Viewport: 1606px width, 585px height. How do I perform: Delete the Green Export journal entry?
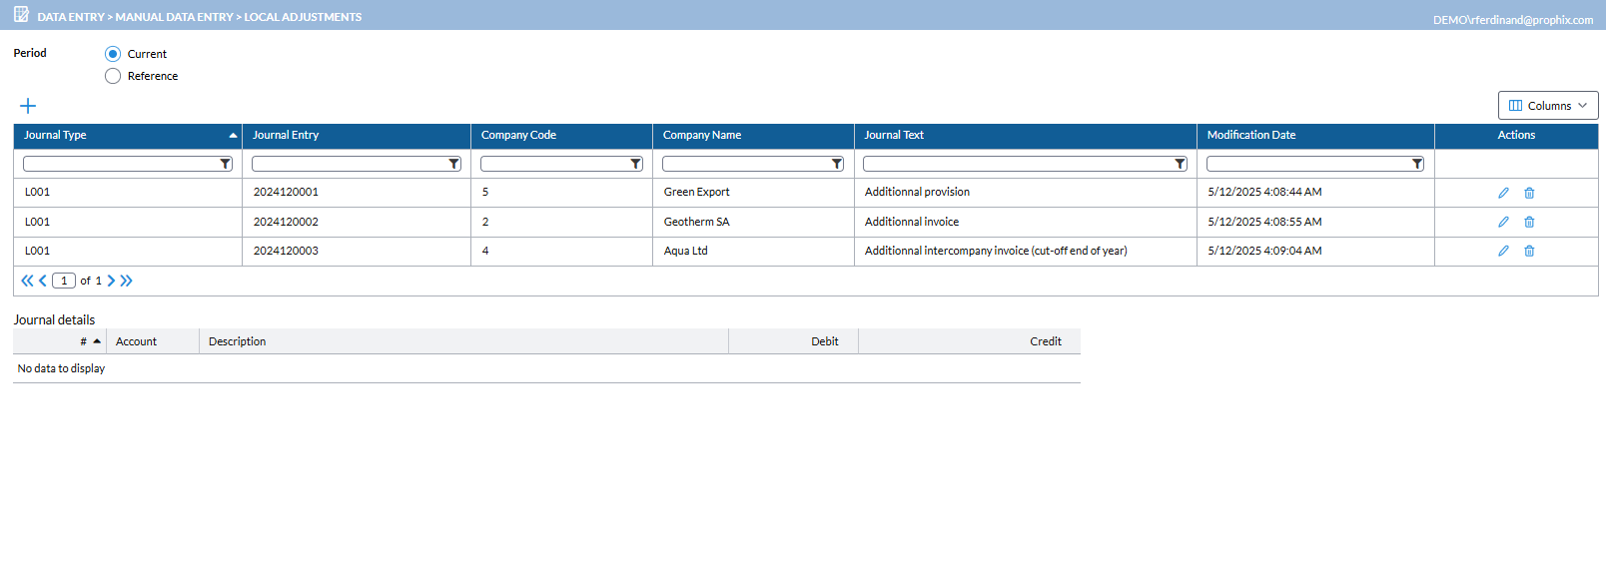pyautogui.click(x=1529, y=193)
